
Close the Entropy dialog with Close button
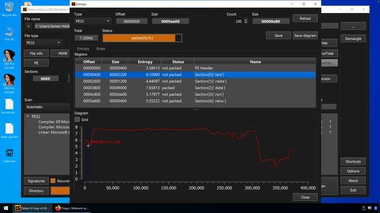[305, 197]
